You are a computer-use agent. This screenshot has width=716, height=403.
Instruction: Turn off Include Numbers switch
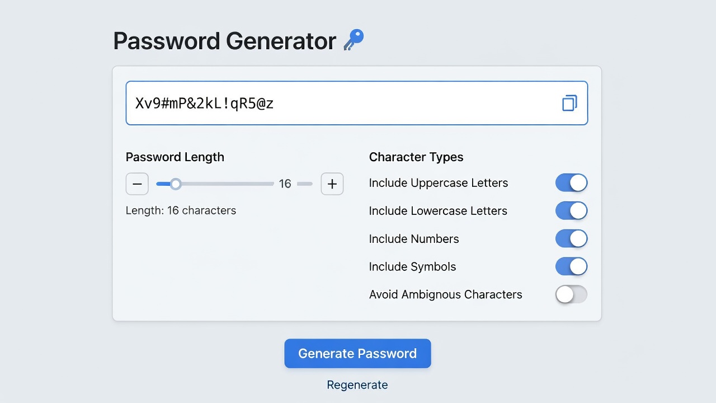571,239
